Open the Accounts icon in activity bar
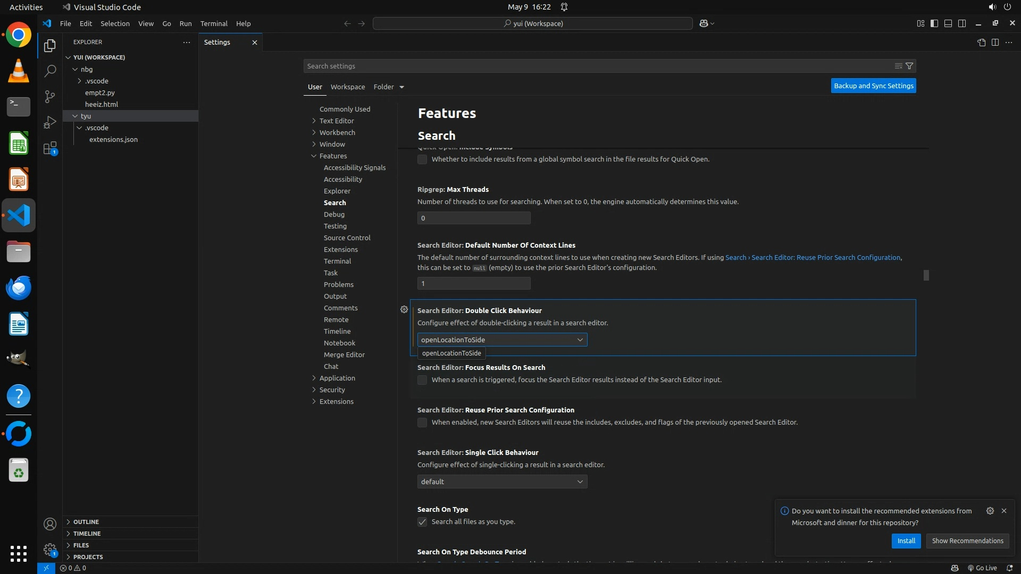The height and width of the screenshot is (574, 1021). point(49,525)
